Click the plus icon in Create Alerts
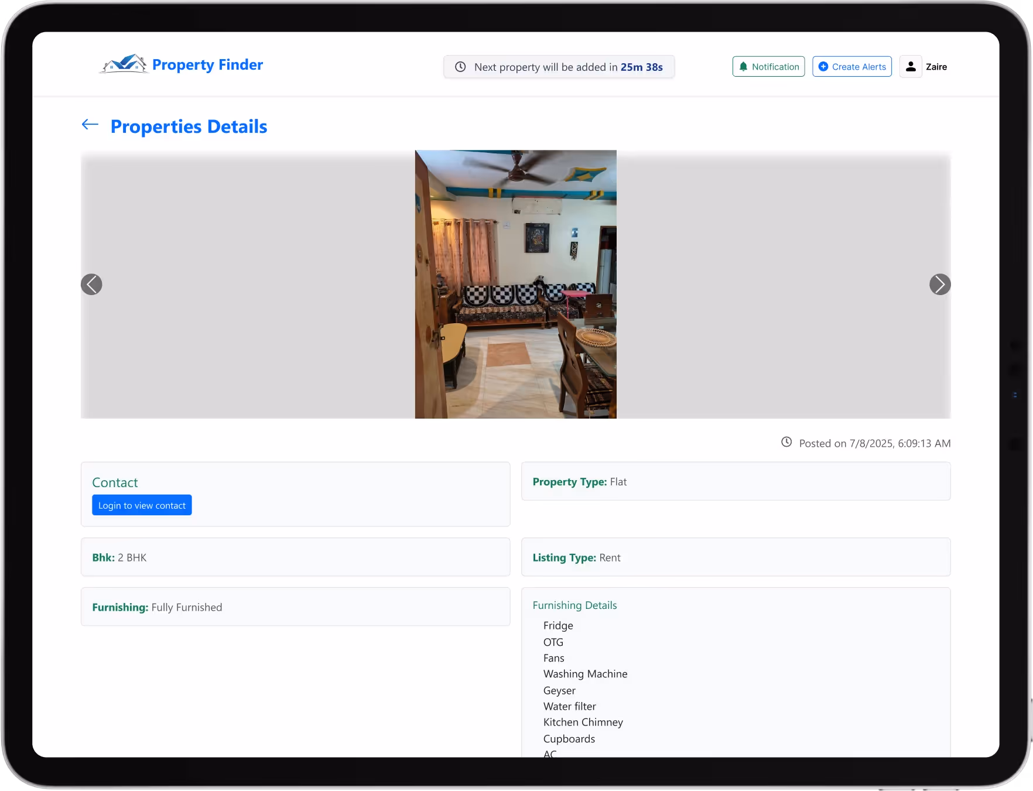The image size is (1033, 791). (823, 67)
